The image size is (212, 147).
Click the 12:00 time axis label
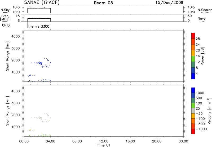click(x=104, y=141)
